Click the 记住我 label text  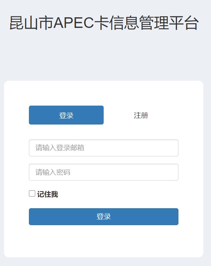[x=48, y=194]
